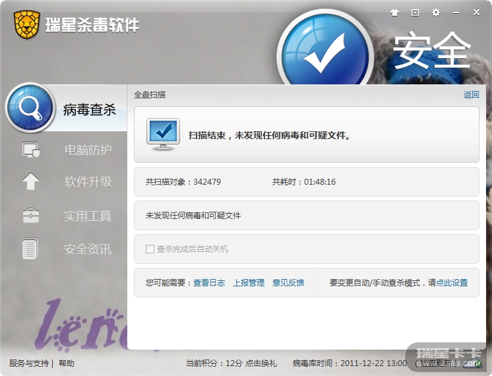Click the 共耗时：01:48:16 text

[304, 181]
